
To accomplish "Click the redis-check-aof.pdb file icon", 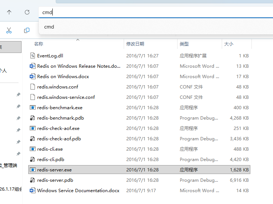I will [32, 138].
